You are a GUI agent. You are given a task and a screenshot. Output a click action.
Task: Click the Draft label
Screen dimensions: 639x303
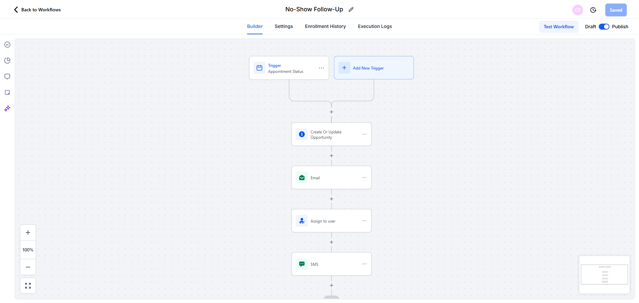click(x=590, y=27)
